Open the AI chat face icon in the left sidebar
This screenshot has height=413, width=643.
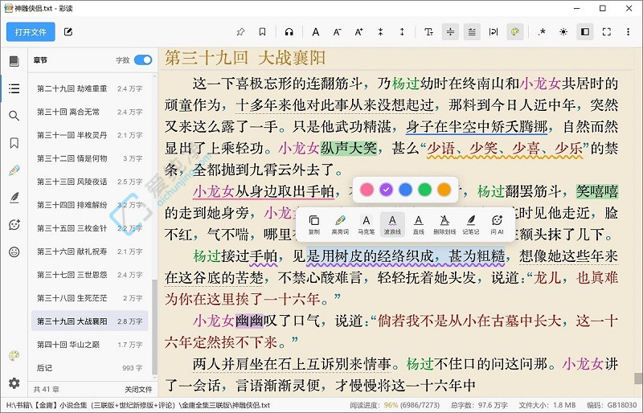point(14,225)
